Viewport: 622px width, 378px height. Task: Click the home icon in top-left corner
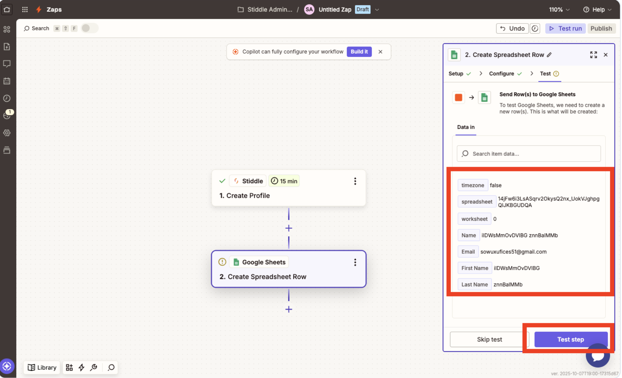7,9
